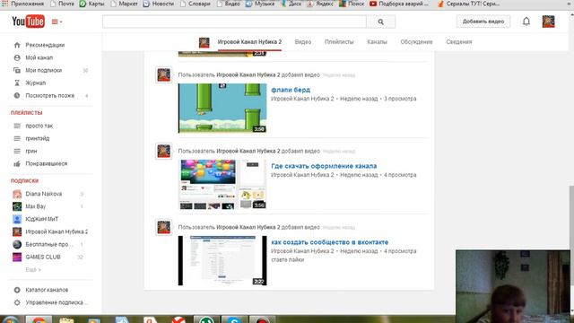Switch to the Сведения tab
The height and width of the screenshot is (323, 574).
pyautogui.click(x=458, y=42)
